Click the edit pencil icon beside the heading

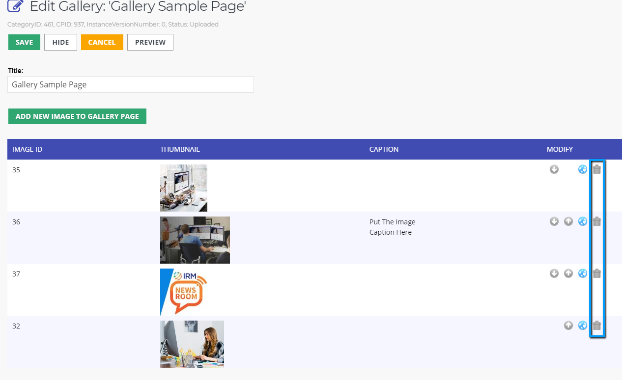coord(16,6)
